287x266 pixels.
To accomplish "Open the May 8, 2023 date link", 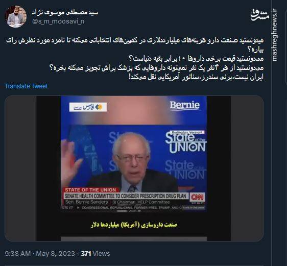I will (56, 254).
